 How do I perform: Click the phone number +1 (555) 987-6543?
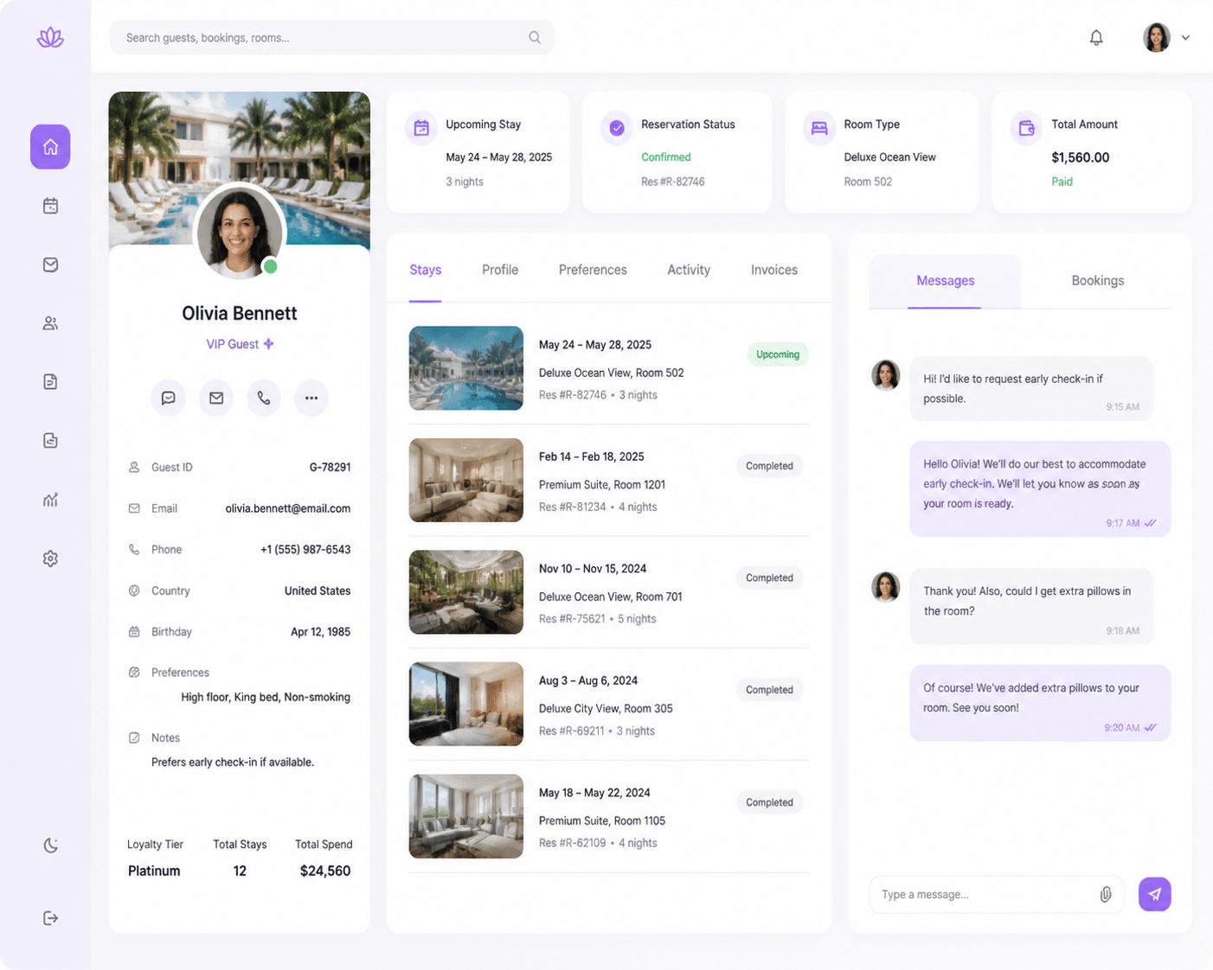[x=305, y=550]
